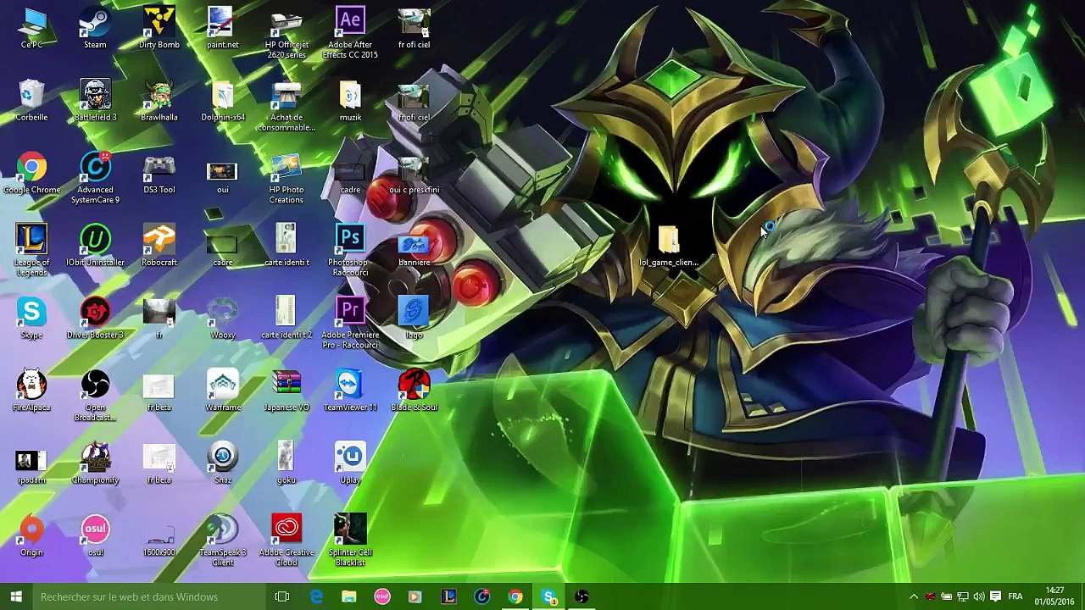Open the Battlefield 3 desktop icon
1085x610 pixels.
(x=95, y=101)
